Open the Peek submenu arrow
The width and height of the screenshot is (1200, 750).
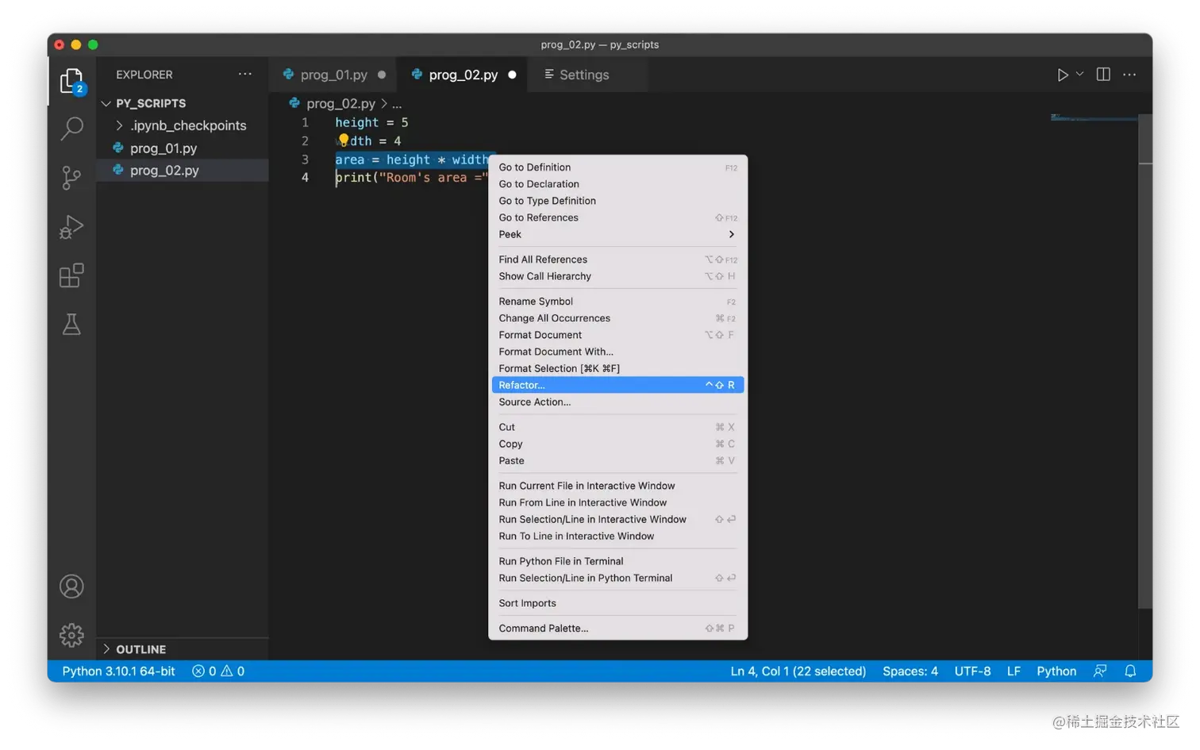[731, 234]
